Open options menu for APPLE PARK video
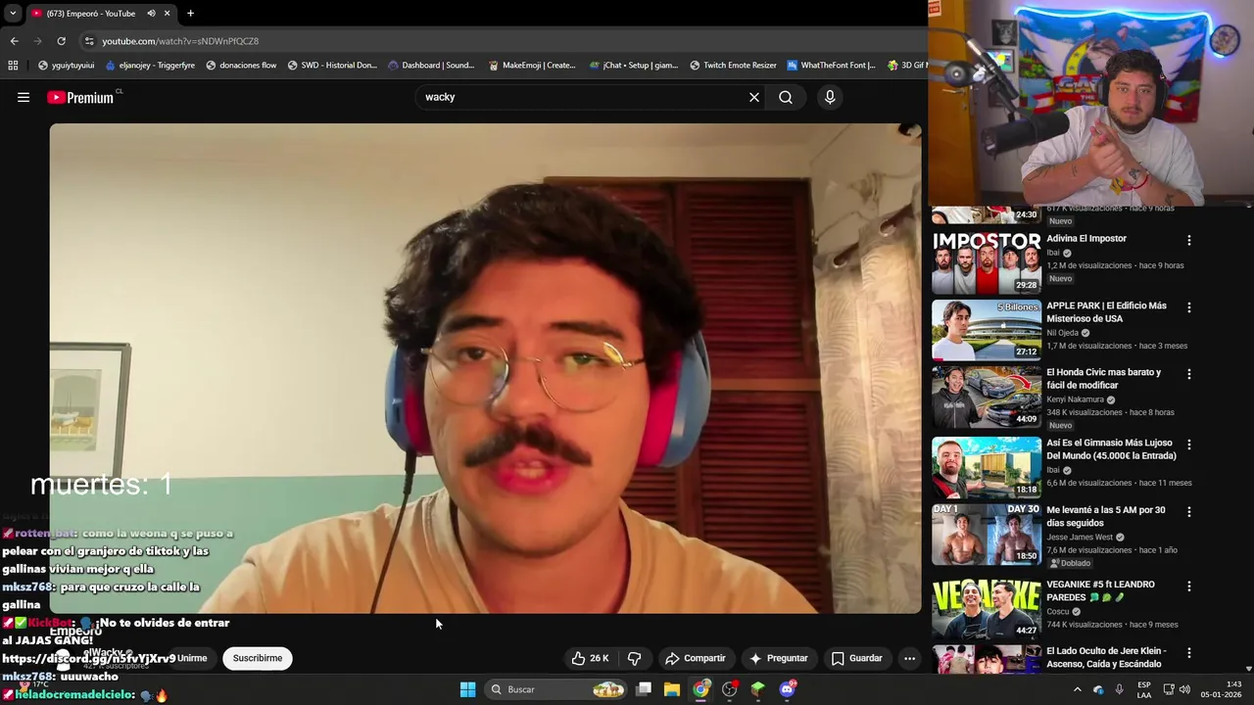 (1189, 307)
